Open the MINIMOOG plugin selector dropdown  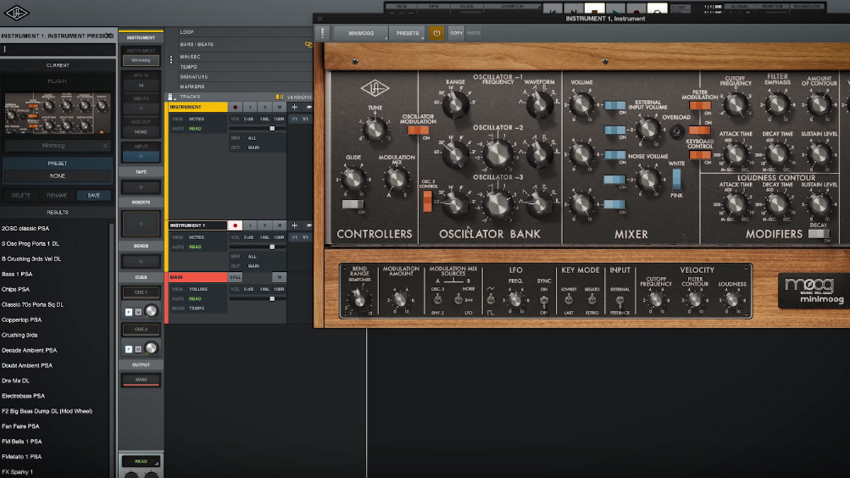(x=361, y=33)
